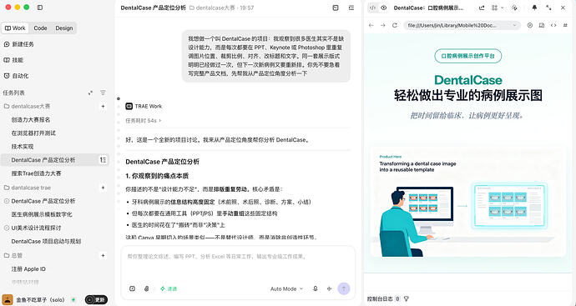Click the 更新 update button
576x306 pixels.
coord(96,300)
